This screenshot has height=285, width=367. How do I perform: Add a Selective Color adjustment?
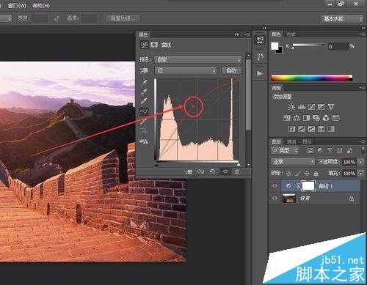pos(321,129)
